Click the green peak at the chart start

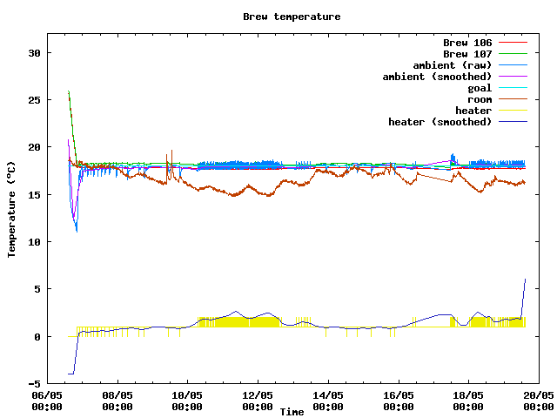click(69, 92)
